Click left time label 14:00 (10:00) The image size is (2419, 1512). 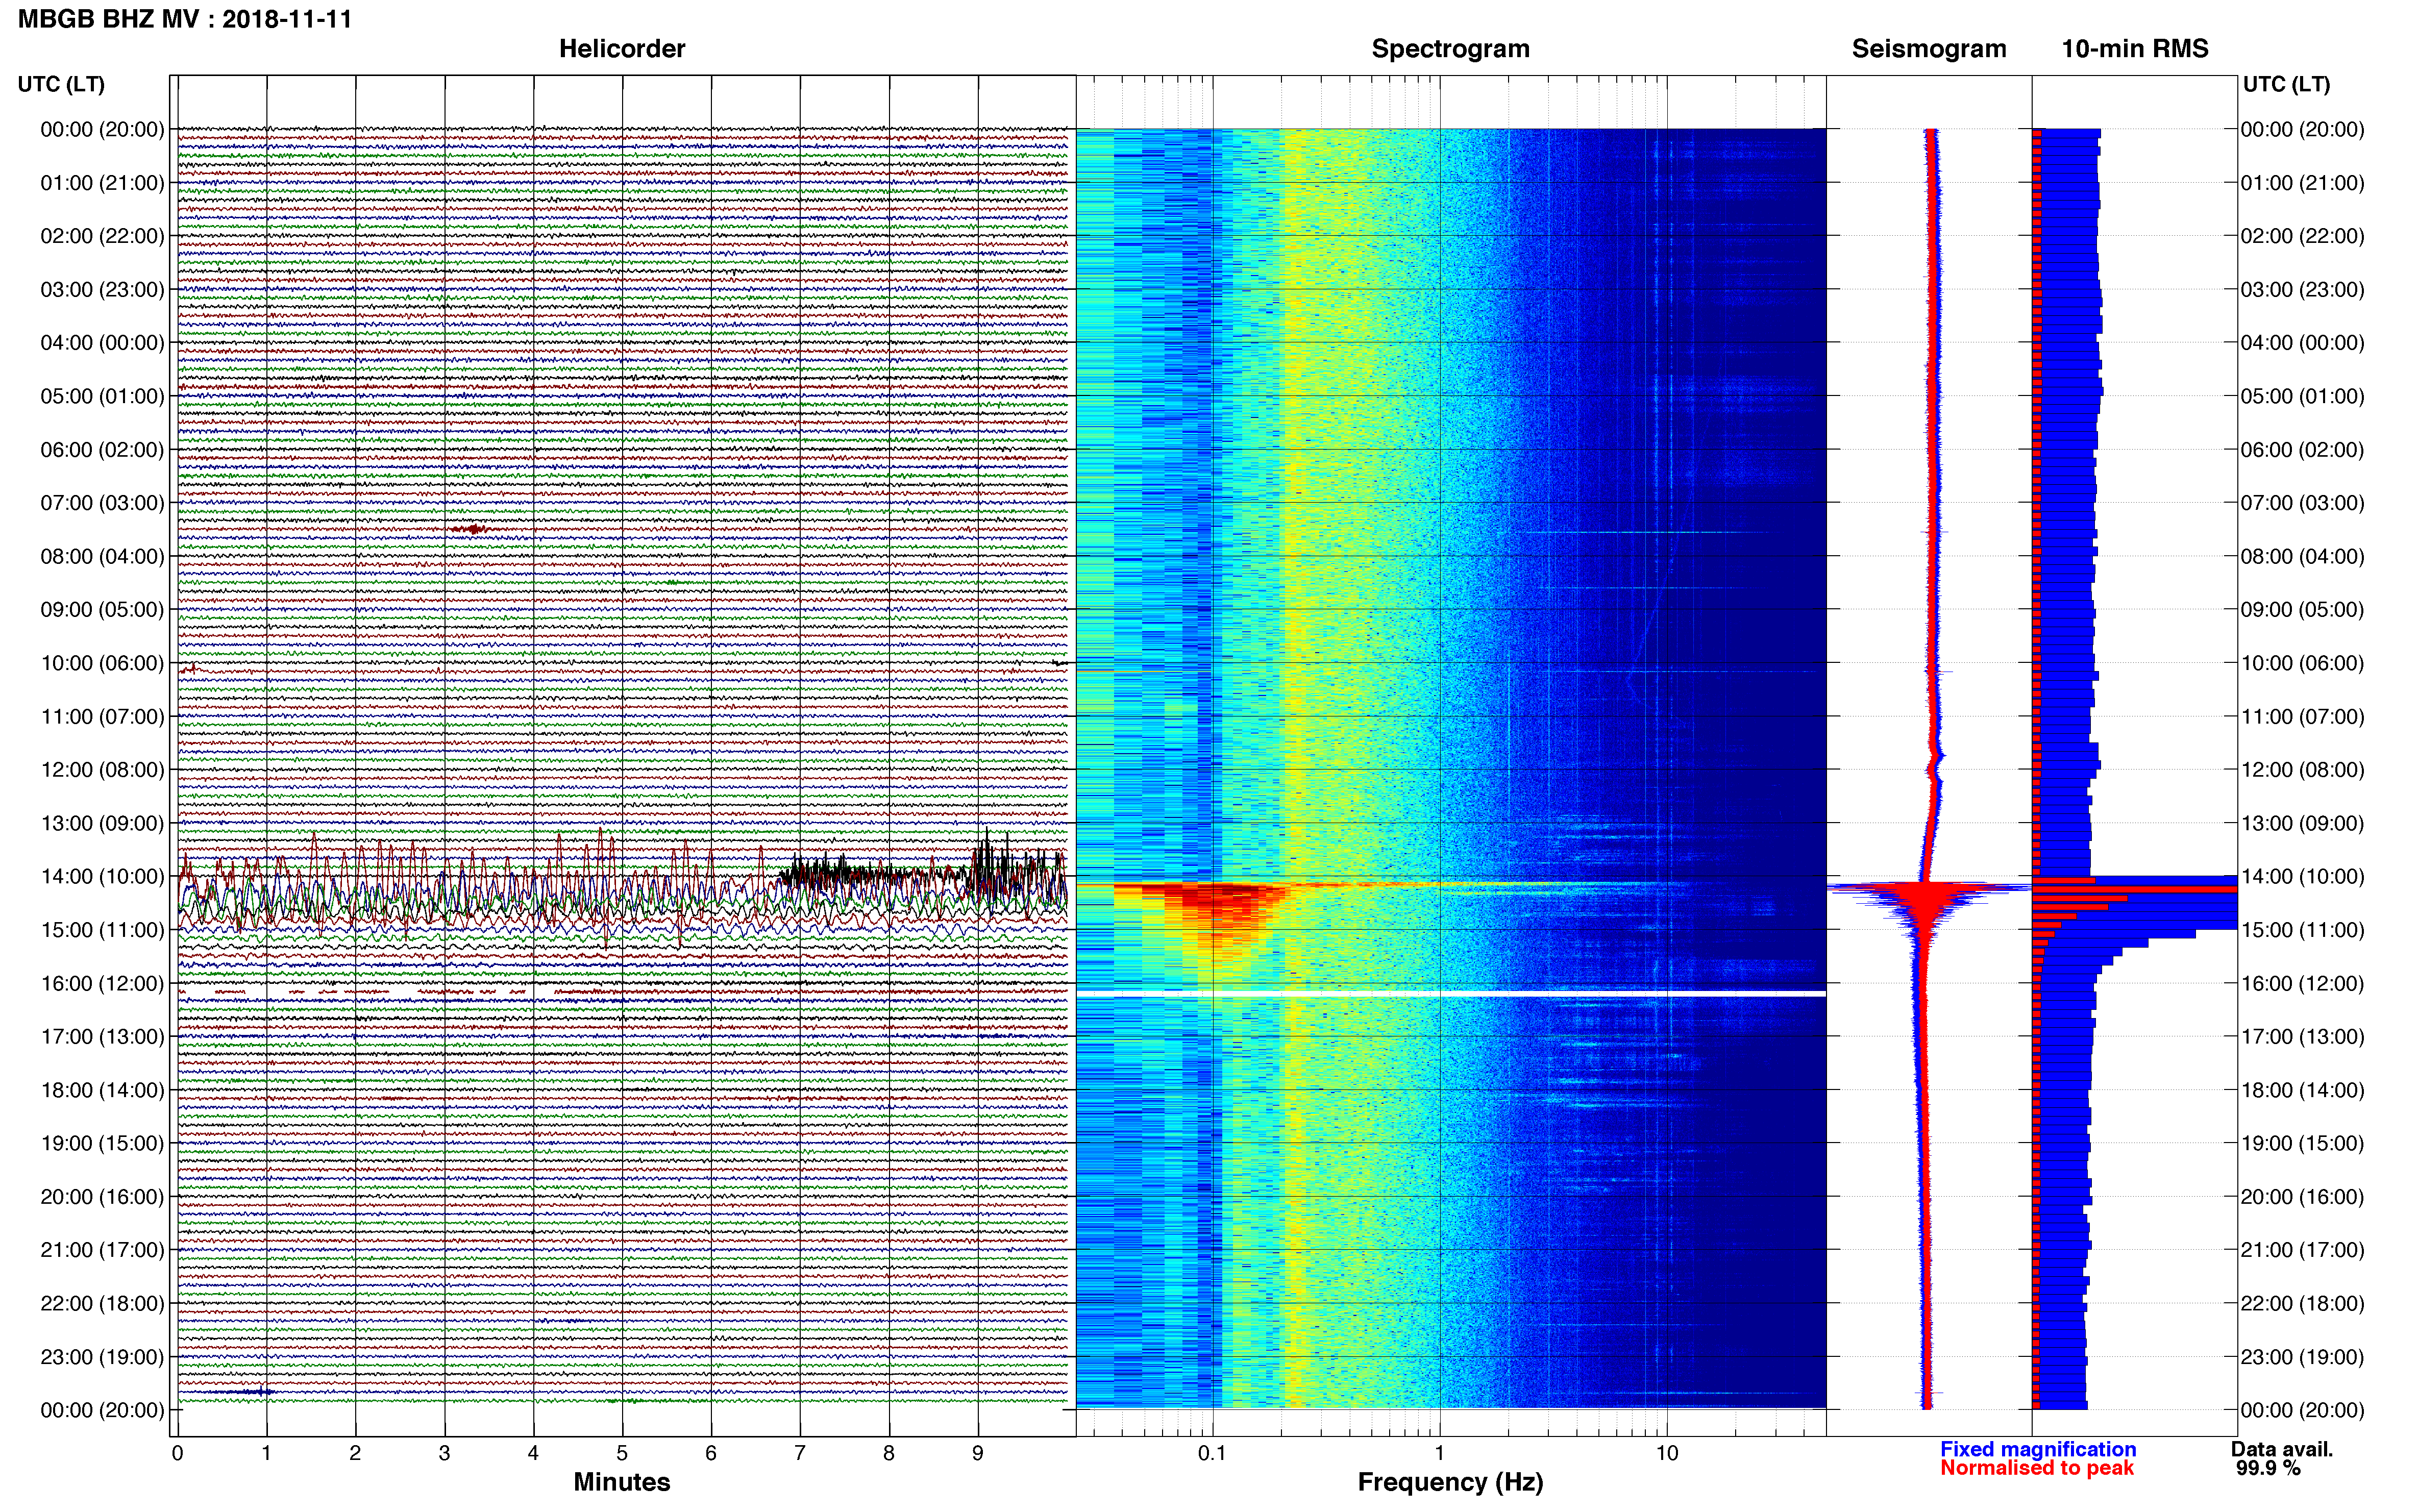tap(102, 876)
